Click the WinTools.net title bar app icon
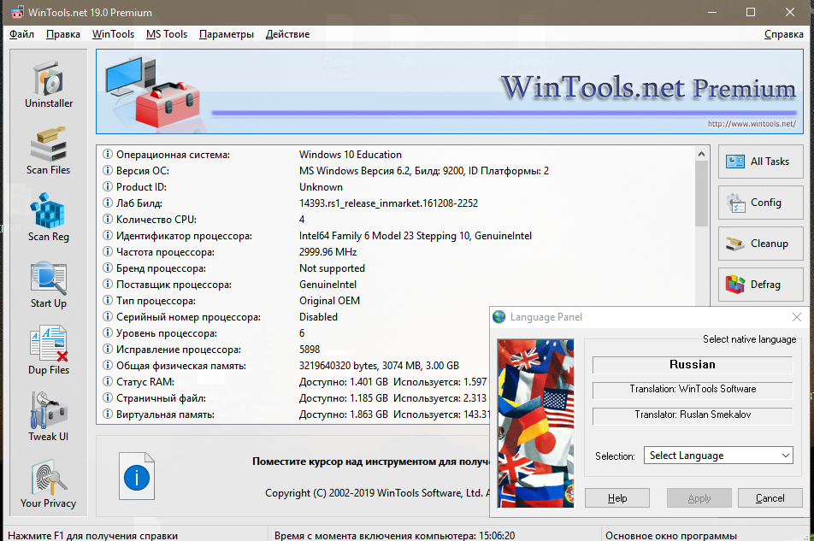 tap(16, 12)
